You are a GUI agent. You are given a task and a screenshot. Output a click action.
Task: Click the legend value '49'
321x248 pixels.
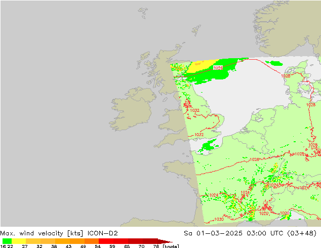83,246
